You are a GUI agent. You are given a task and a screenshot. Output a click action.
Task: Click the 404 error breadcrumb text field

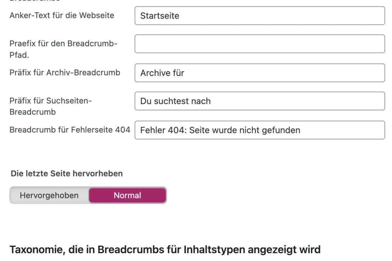point(229,130)
